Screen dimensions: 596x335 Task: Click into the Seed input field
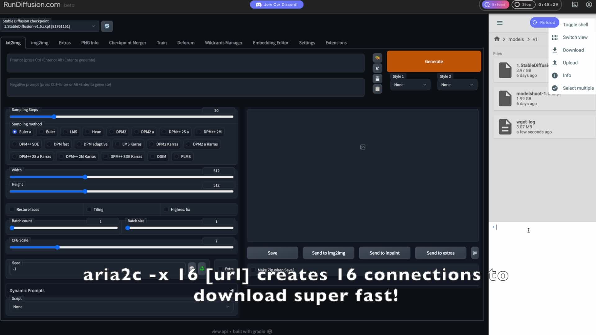point(97,269)
